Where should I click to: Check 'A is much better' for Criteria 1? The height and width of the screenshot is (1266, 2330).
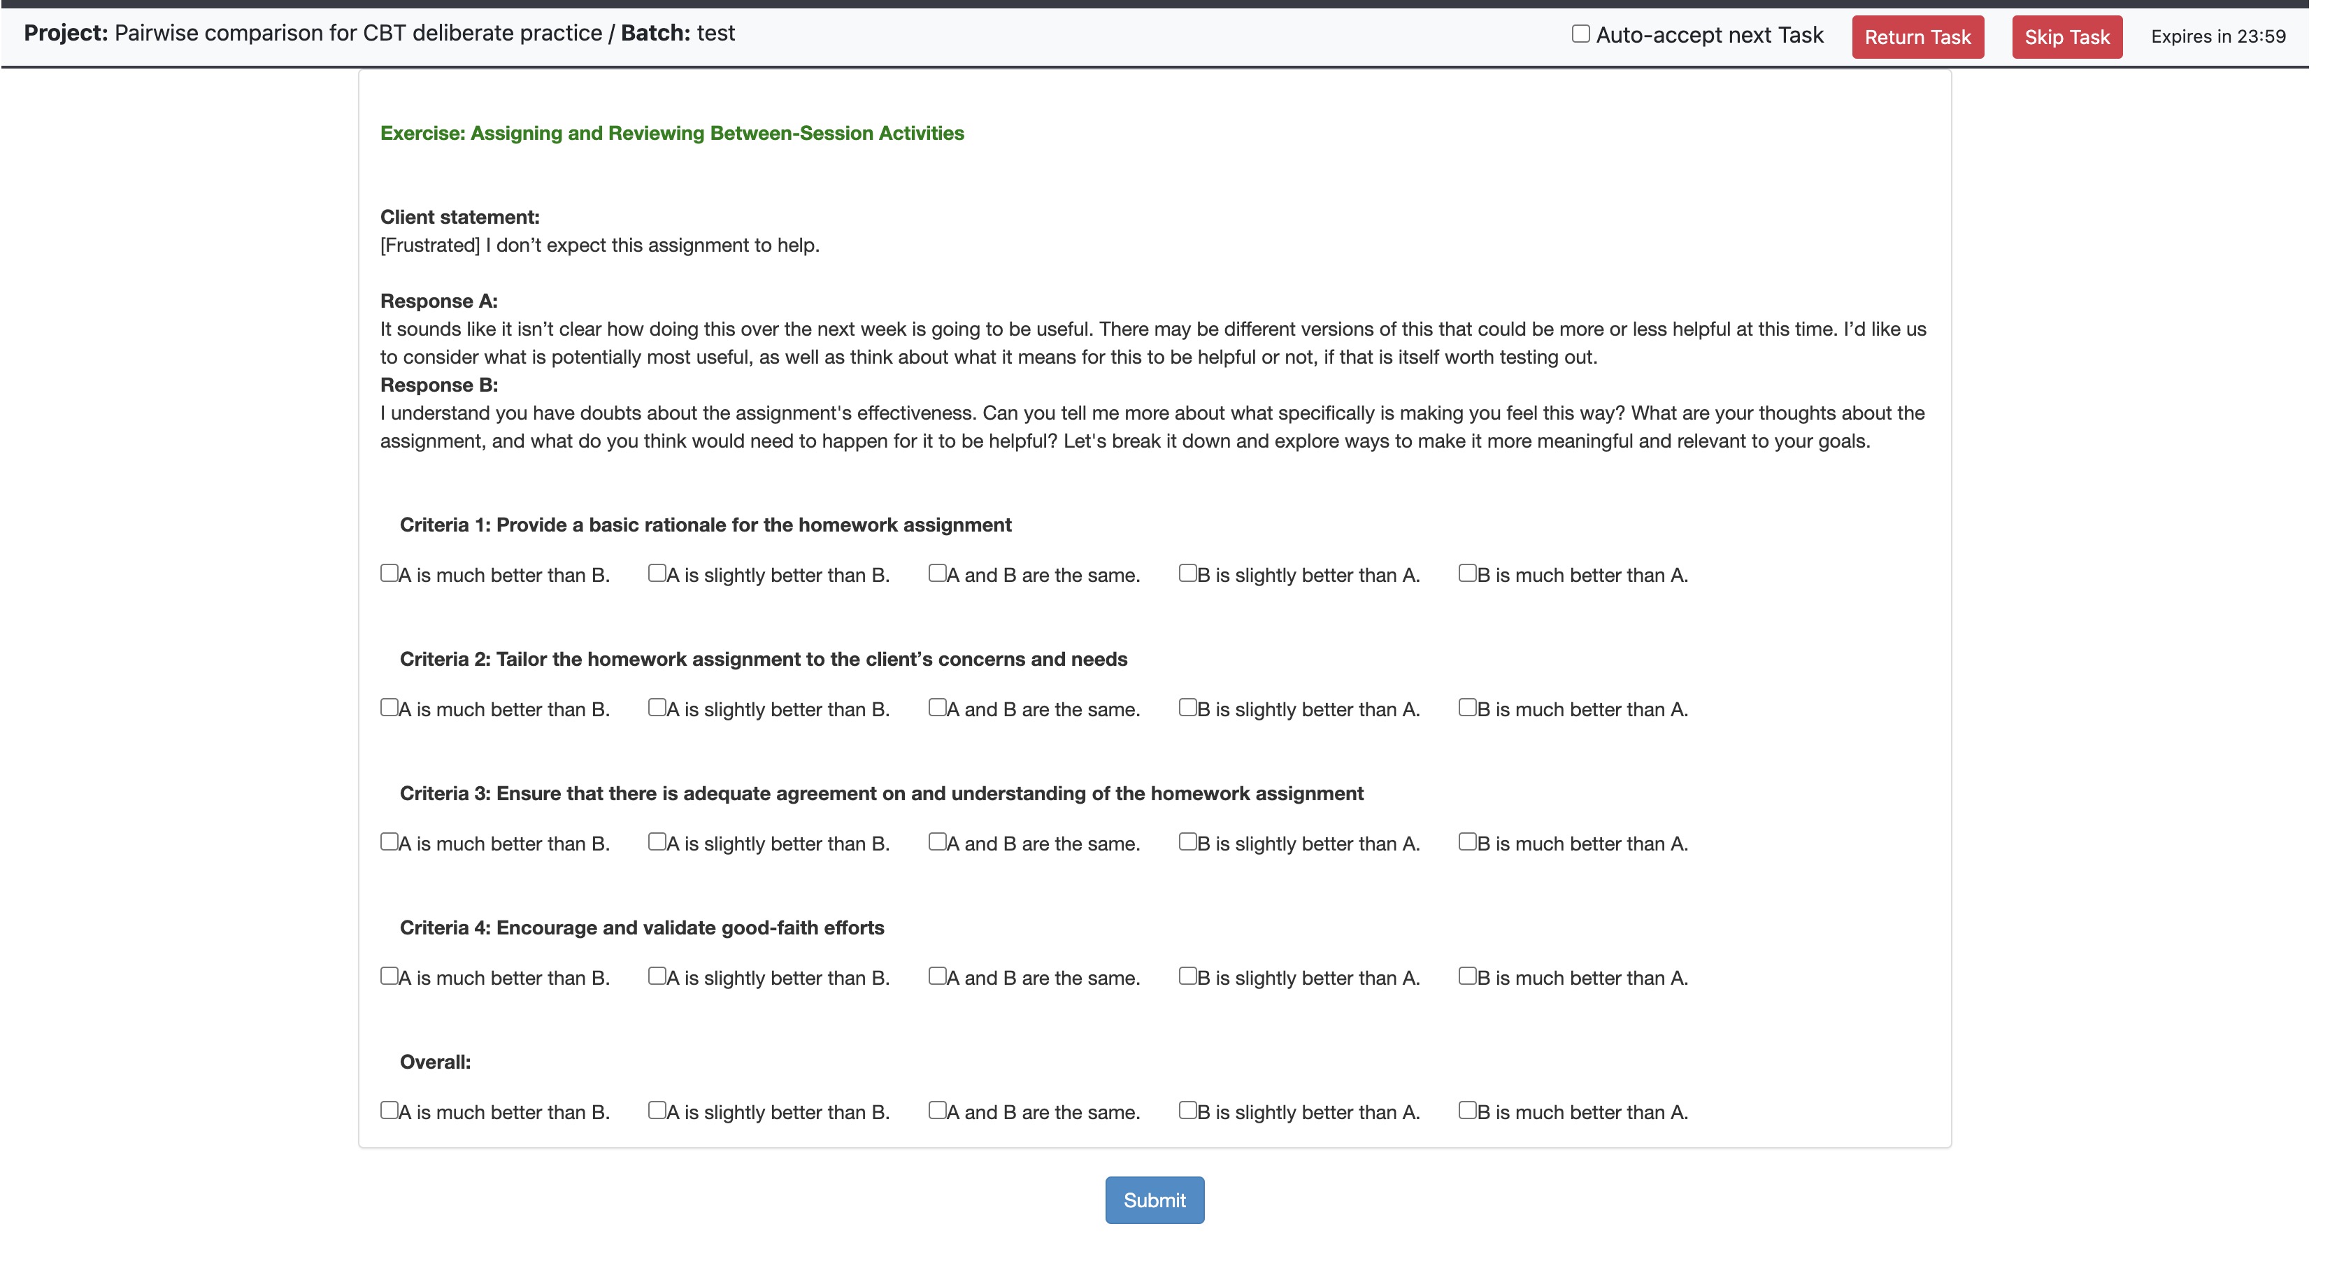click(x=389, y=574)
